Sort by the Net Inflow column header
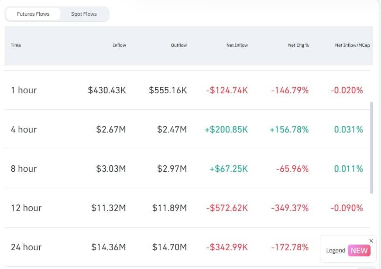Screen dimensions: 381x269 237,45
